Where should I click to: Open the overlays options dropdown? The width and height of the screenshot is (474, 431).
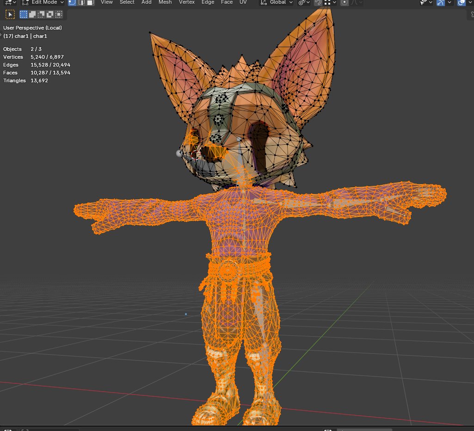pos(470,2)
